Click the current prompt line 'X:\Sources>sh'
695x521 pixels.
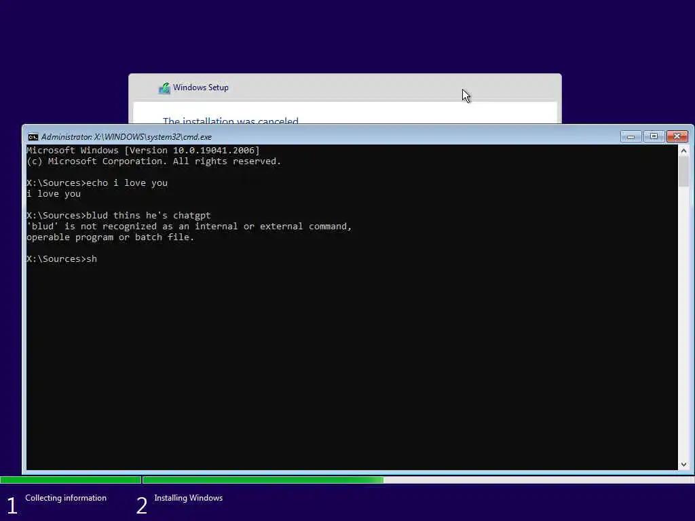click(x=62, y=258)
